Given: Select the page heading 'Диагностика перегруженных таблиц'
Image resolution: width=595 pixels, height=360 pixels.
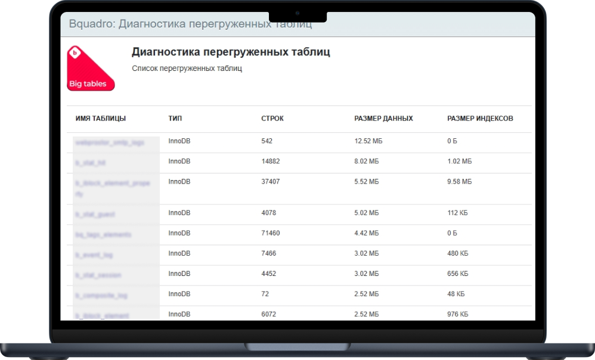Looking at the screenshot, I should click(231, 52).
